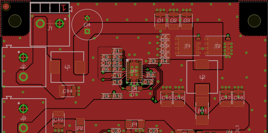The width and height of the screenshot is (268, 133).
Task: Select inductor L1 label
Action: (x=68, y=67)
